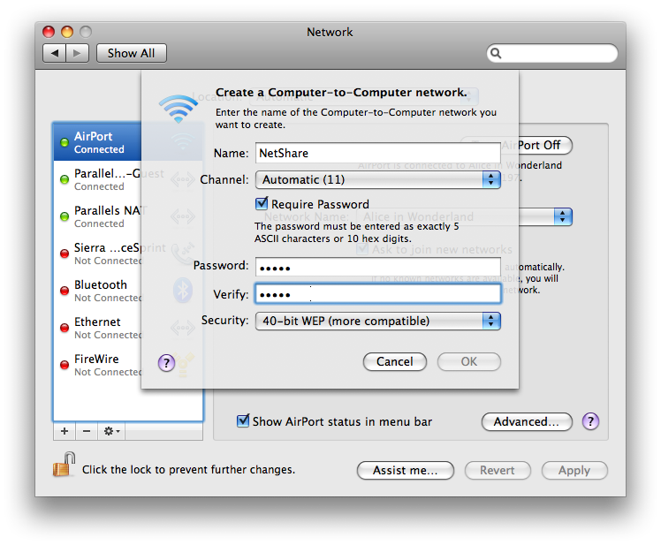Click the search magnifier icon
This screenshot has width=661, height=545.
(x=496, y=54)
